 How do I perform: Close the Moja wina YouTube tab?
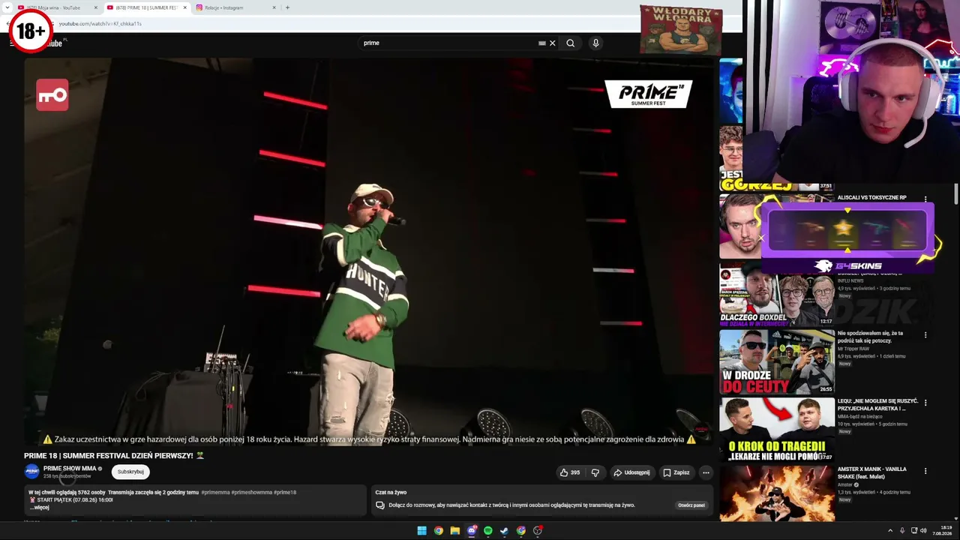click(96, 7)
